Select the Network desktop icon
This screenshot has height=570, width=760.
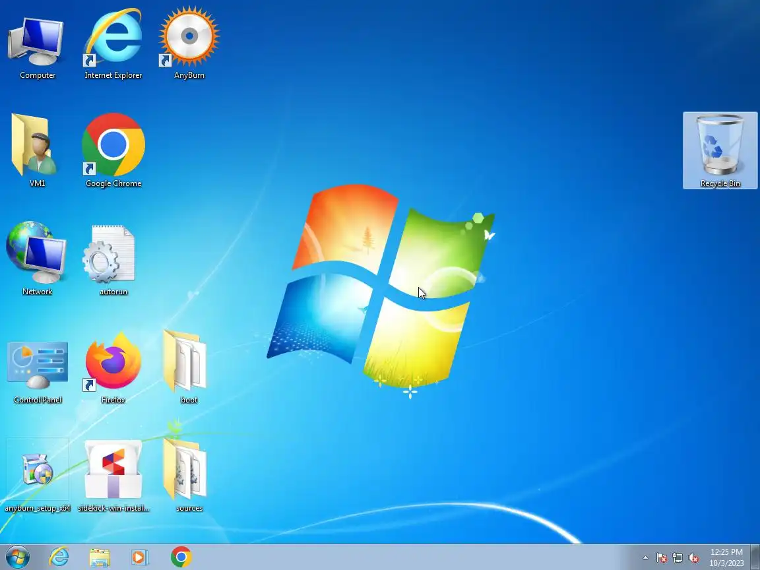pyautogui.click(x=37, y=258)
